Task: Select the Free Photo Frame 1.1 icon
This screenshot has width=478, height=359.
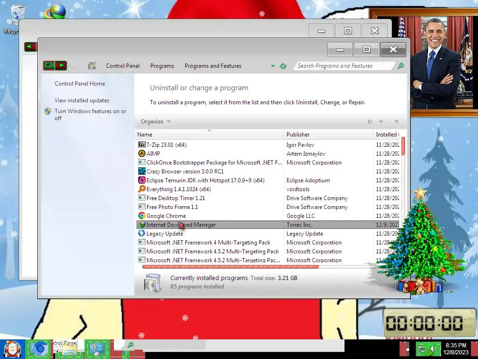Action: coord(142,207)
